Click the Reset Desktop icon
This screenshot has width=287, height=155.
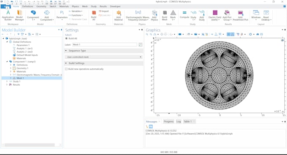tap(266, 13)
